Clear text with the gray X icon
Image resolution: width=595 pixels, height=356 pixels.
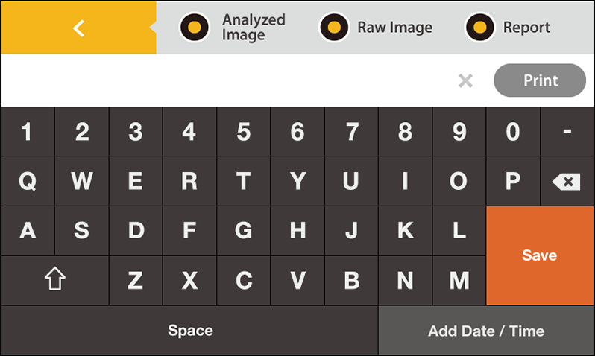tap(465, 80)
